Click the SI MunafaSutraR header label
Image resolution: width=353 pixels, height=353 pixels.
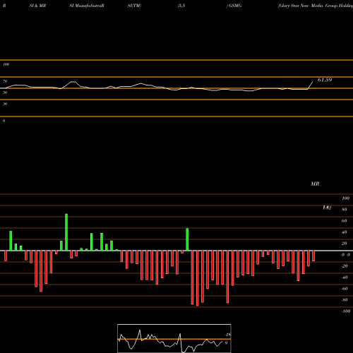[87, 6]
